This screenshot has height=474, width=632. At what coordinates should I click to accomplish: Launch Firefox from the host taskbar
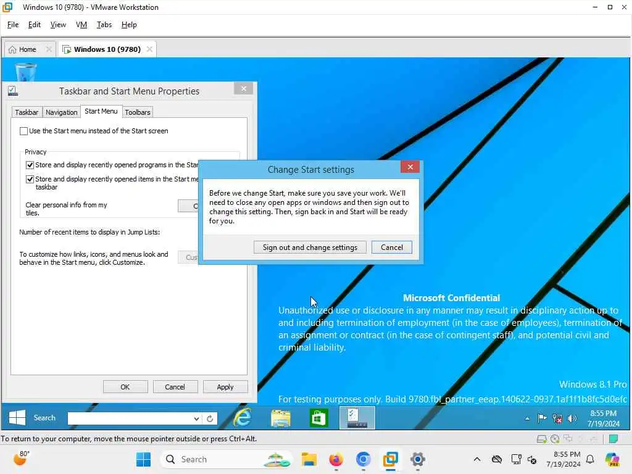[x=336, y=459]
